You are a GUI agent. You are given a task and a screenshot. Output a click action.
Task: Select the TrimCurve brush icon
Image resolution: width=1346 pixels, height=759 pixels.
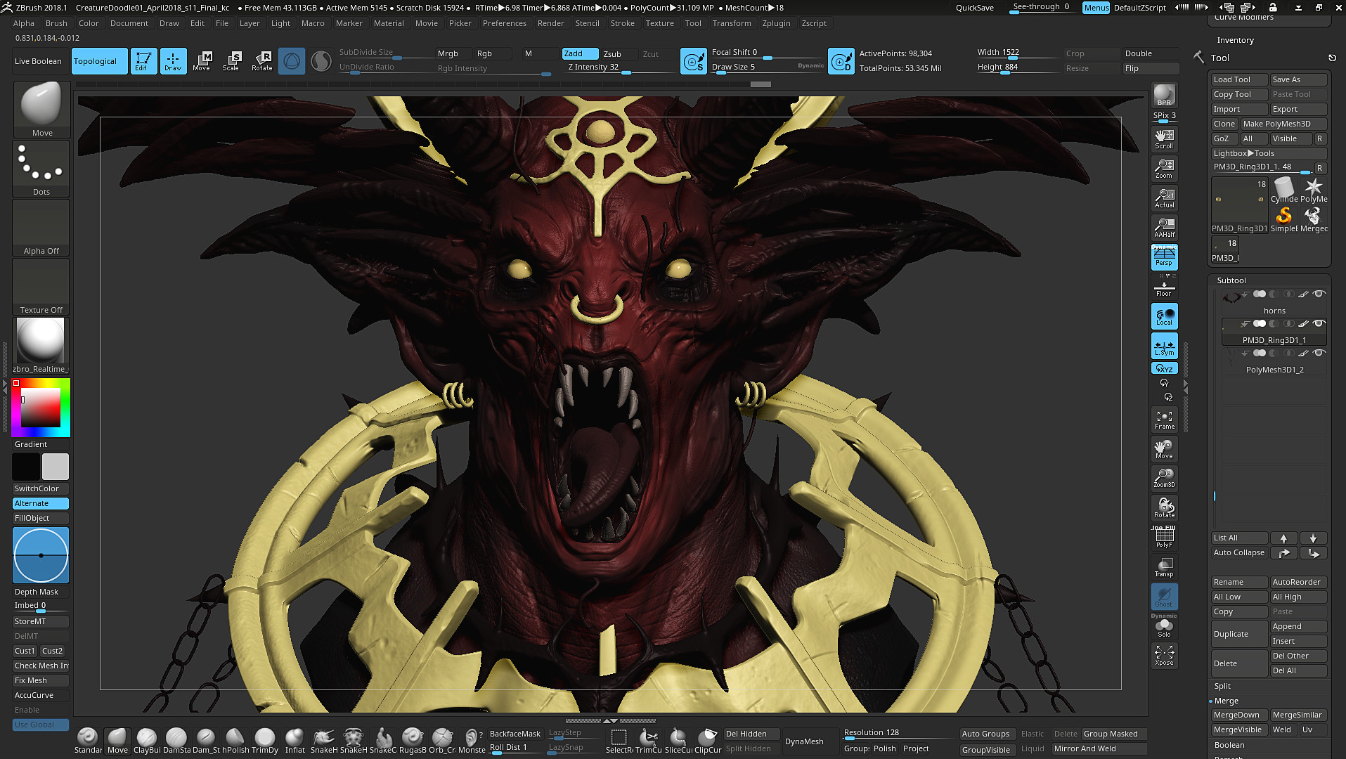coord(648,741)
